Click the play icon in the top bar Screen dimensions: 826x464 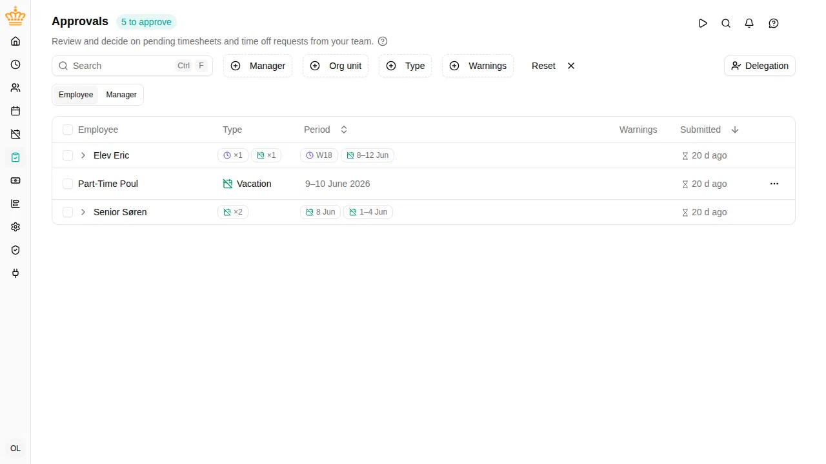tap(703, 23)
